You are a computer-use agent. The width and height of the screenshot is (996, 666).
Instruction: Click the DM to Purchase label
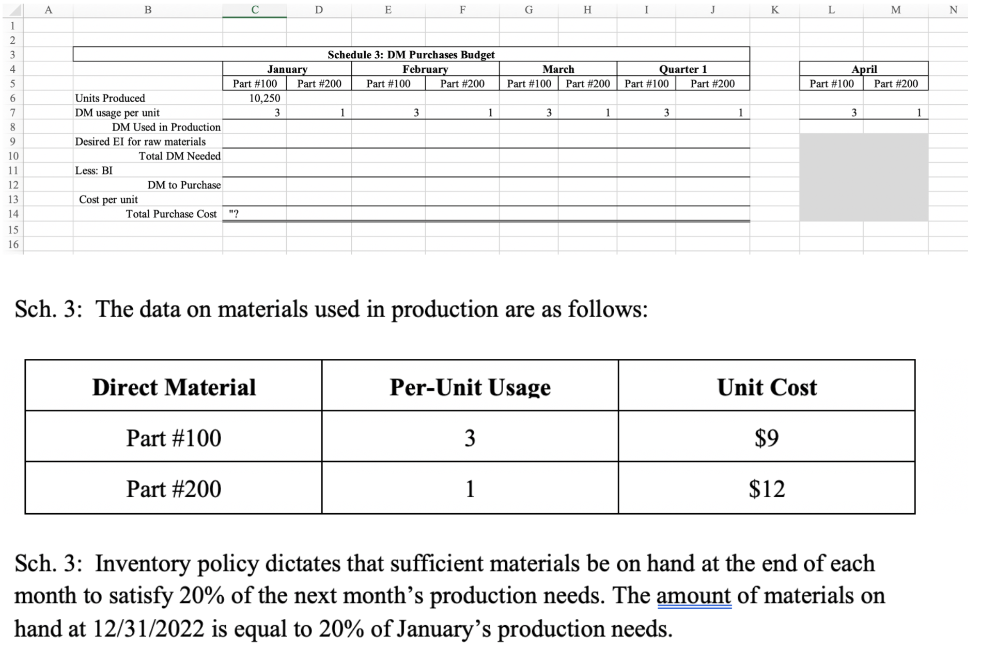pyautogui.click(x=184, y=185)
